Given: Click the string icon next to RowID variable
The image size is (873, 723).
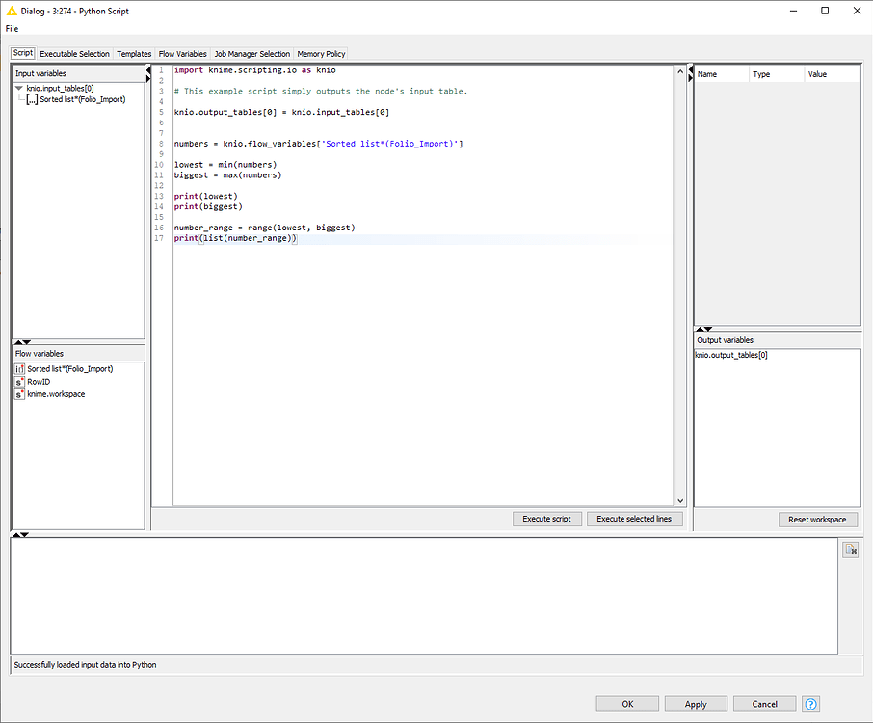Looking at the screenshot, I should pos(19,381).
